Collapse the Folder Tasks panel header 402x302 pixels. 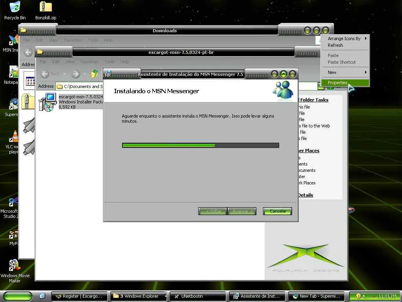point(314,100)
